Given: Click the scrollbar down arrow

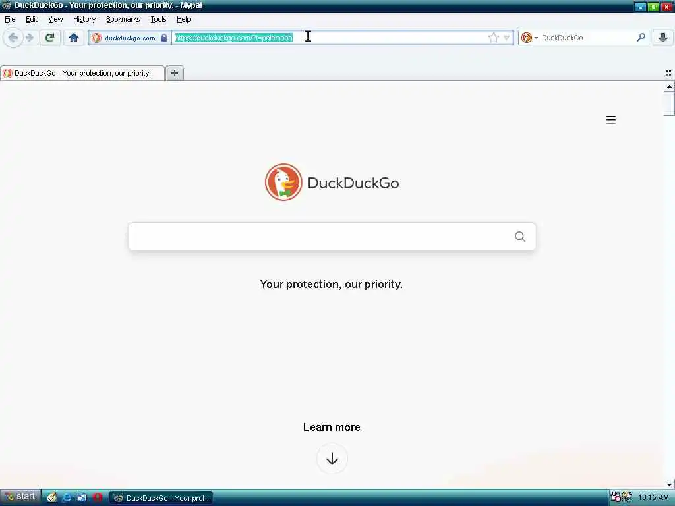Looking at the screenshot, I should pyautogui.click(x=669, y=484).
